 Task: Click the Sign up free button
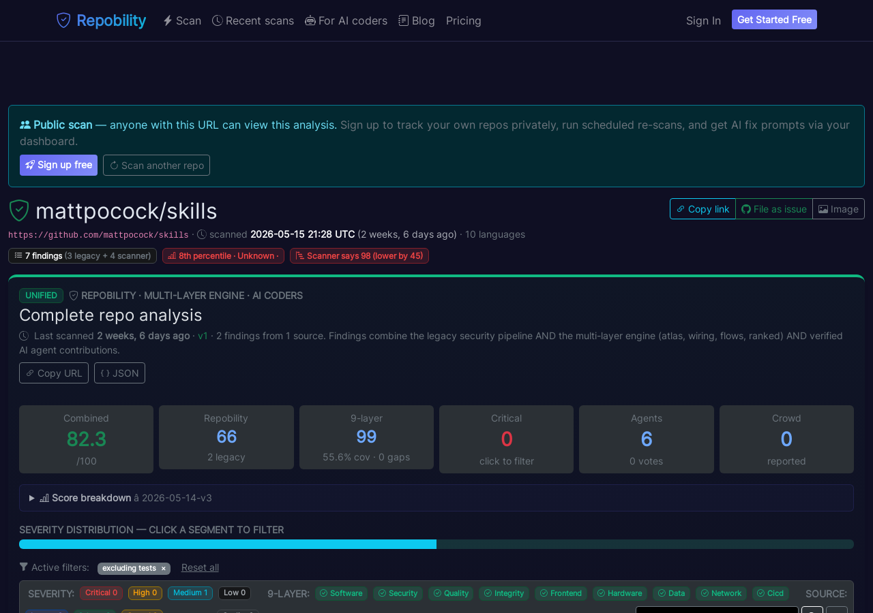59,165
